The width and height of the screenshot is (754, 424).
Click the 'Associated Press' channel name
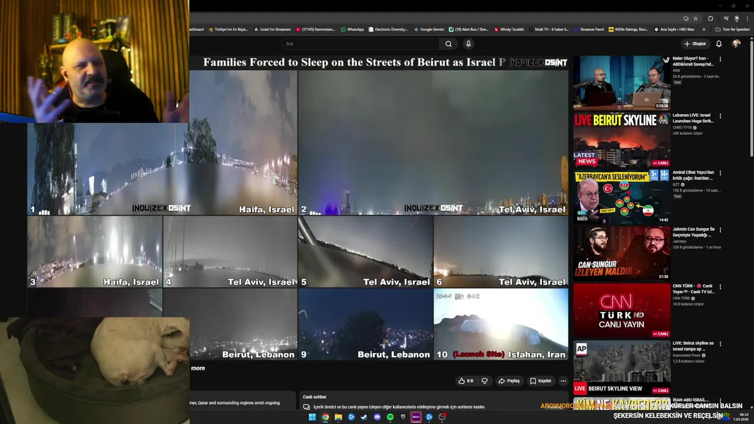[x=686, y=355]
